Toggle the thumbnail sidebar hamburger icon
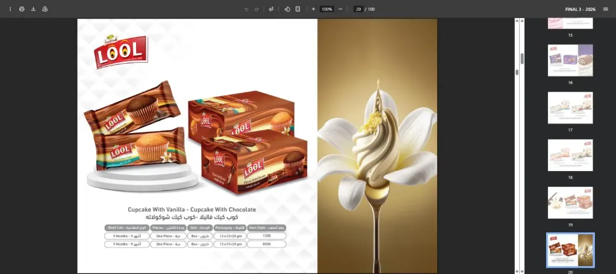This screenshot has width=616, height=274. [605, 9]
